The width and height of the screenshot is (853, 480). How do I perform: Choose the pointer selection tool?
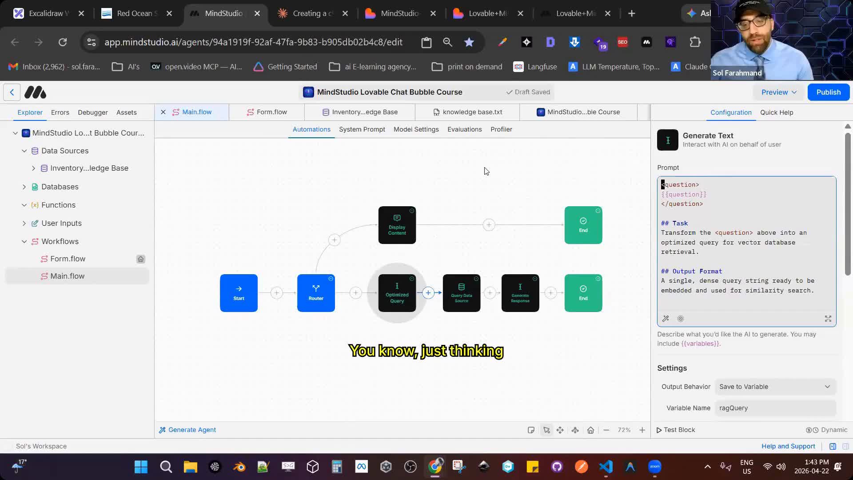(x=546, y=430)
